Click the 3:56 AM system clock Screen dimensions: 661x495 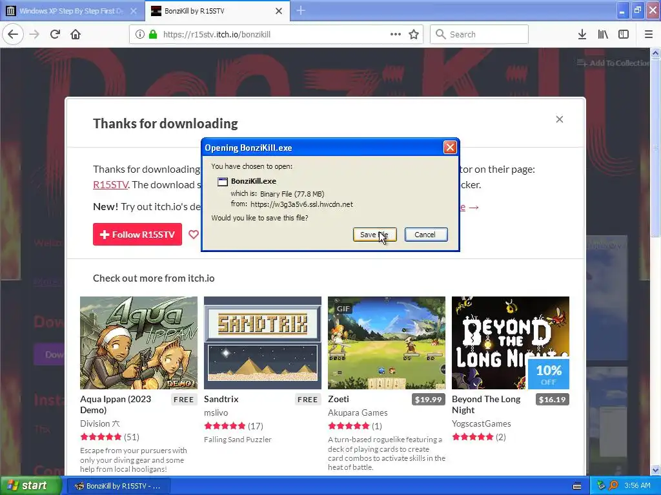[x=637, y=486]
